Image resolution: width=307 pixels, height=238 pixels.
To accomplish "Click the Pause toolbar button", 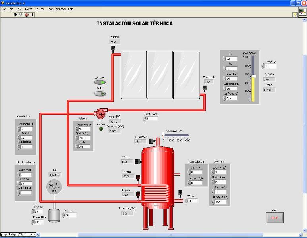I will click(32, 15).
